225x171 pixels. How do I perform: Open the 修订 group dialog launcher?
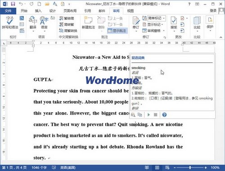[165, 37]
